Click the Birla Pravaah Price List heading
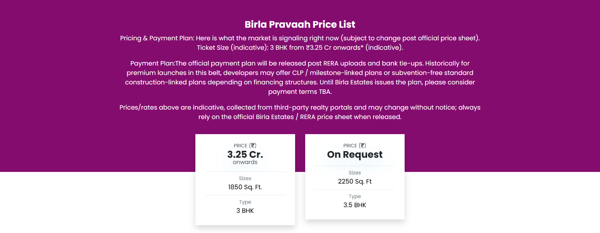This screenshot has width=600, height=233. pyautogui.click(x=300, y=25)
